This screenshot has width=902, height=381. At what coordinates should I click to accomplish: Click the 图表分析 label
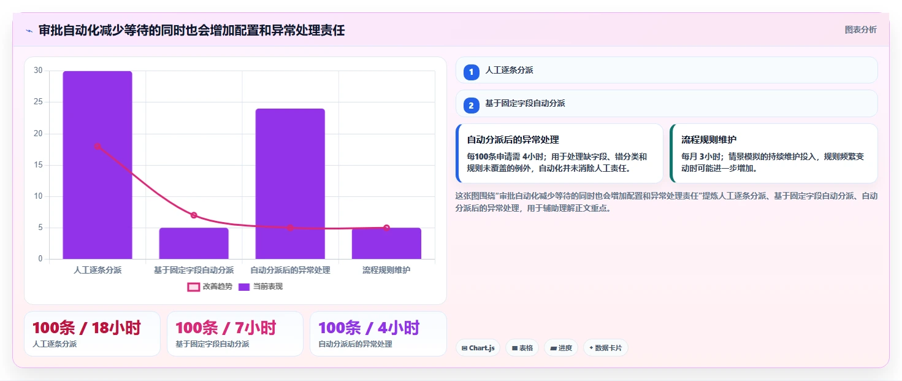click(860, 29)
